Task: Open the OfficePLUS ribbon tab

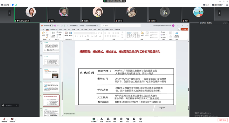Action: 54,29
